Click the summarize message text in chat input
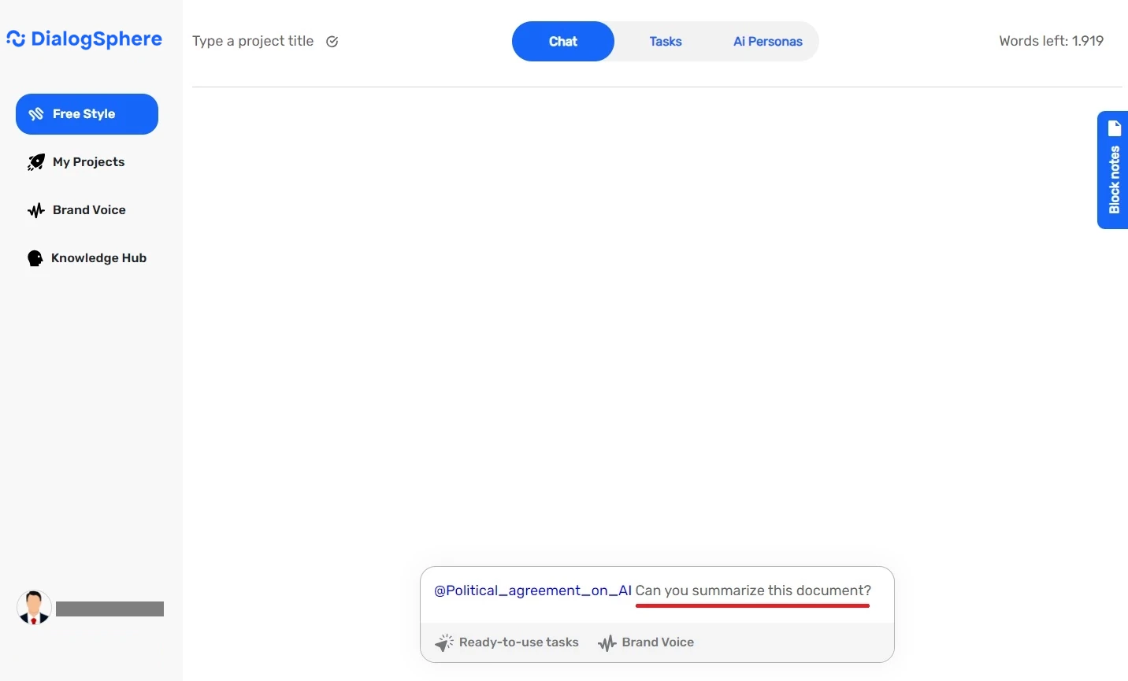 [x=752, y=590]
